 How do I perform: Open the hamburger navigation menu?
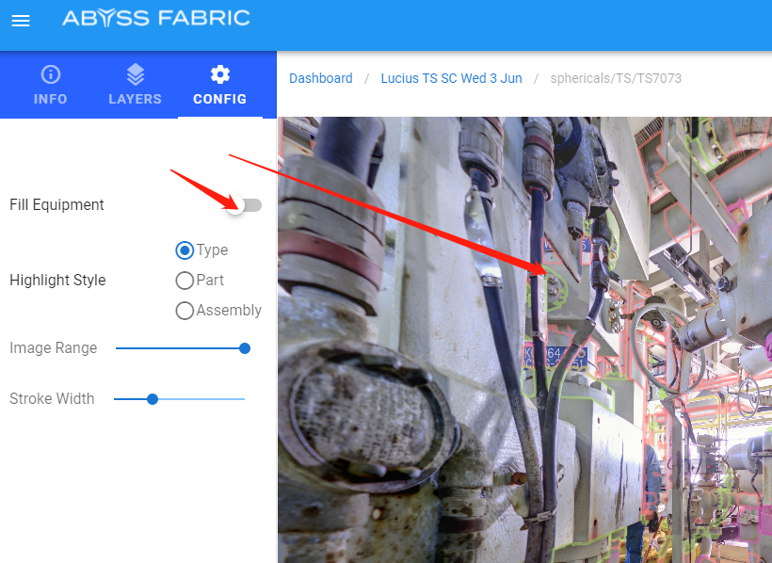click(x=21, y=21)
